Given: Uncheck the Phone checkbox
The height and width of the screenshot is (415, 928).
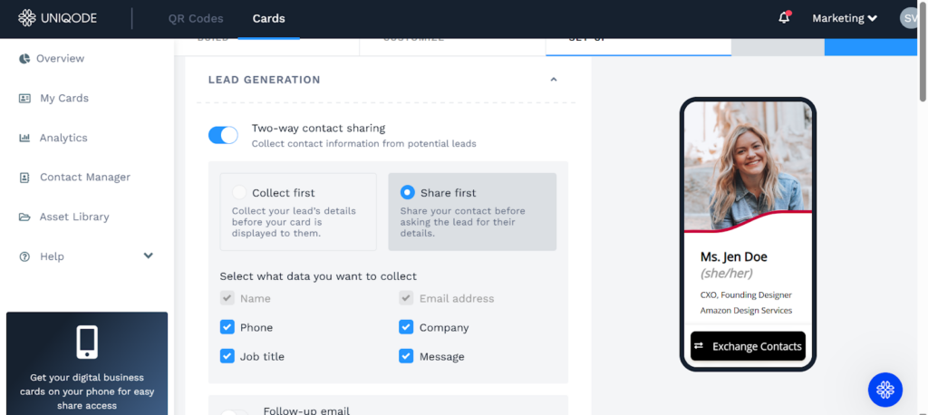Looking at the screenshot, I should 227,327.
